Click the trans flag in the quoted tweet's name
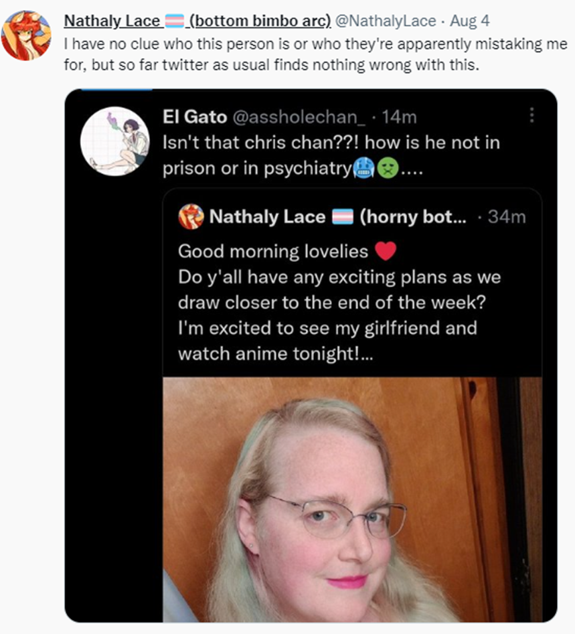 click(343, 217)
